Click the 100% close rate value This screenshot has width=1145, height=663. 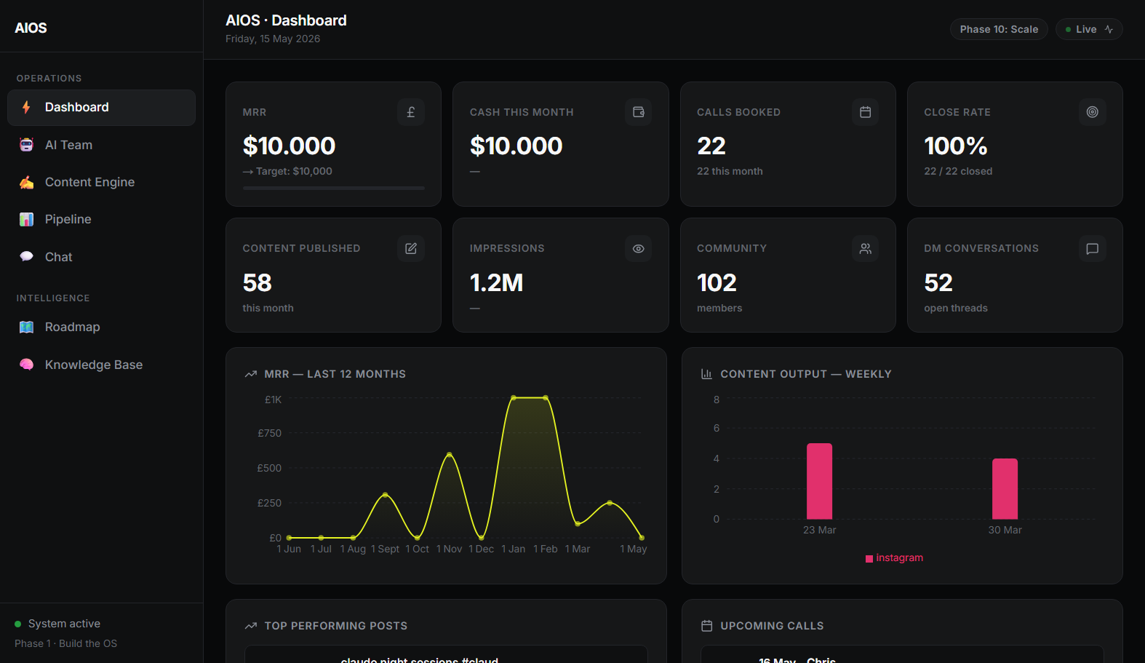tap(956, 146)
